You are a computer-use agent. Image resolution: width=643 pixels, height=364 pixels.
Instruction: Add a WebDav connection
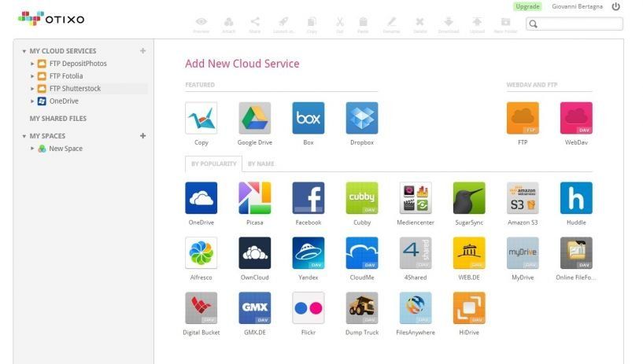[576, 118]
